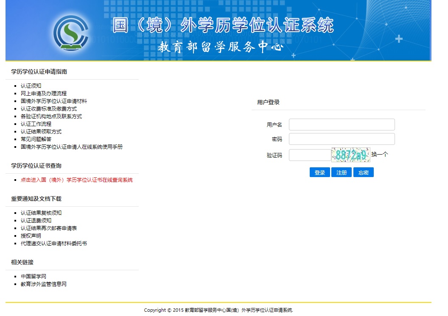Click the 登录 login button
The width and height of the screenshot is (448, 316).
coord(320,172)
